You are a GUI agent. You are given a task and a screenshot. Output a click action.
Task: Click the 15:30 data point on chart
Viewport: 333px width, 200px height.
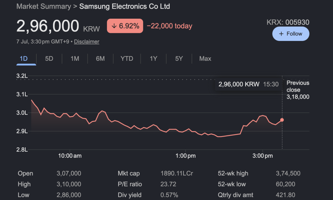point(282,120)
